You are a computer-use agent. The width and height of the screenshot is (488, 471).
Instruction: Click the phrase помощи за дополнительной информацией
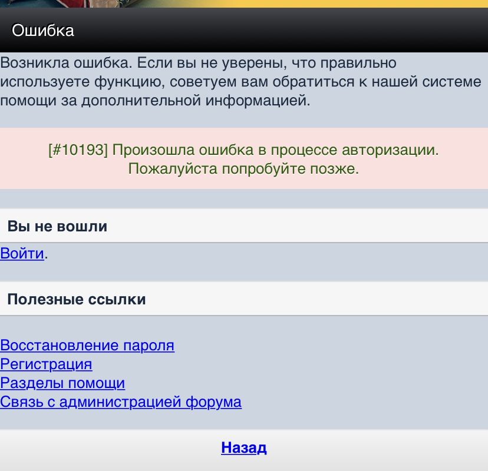[x=154, y=101]
